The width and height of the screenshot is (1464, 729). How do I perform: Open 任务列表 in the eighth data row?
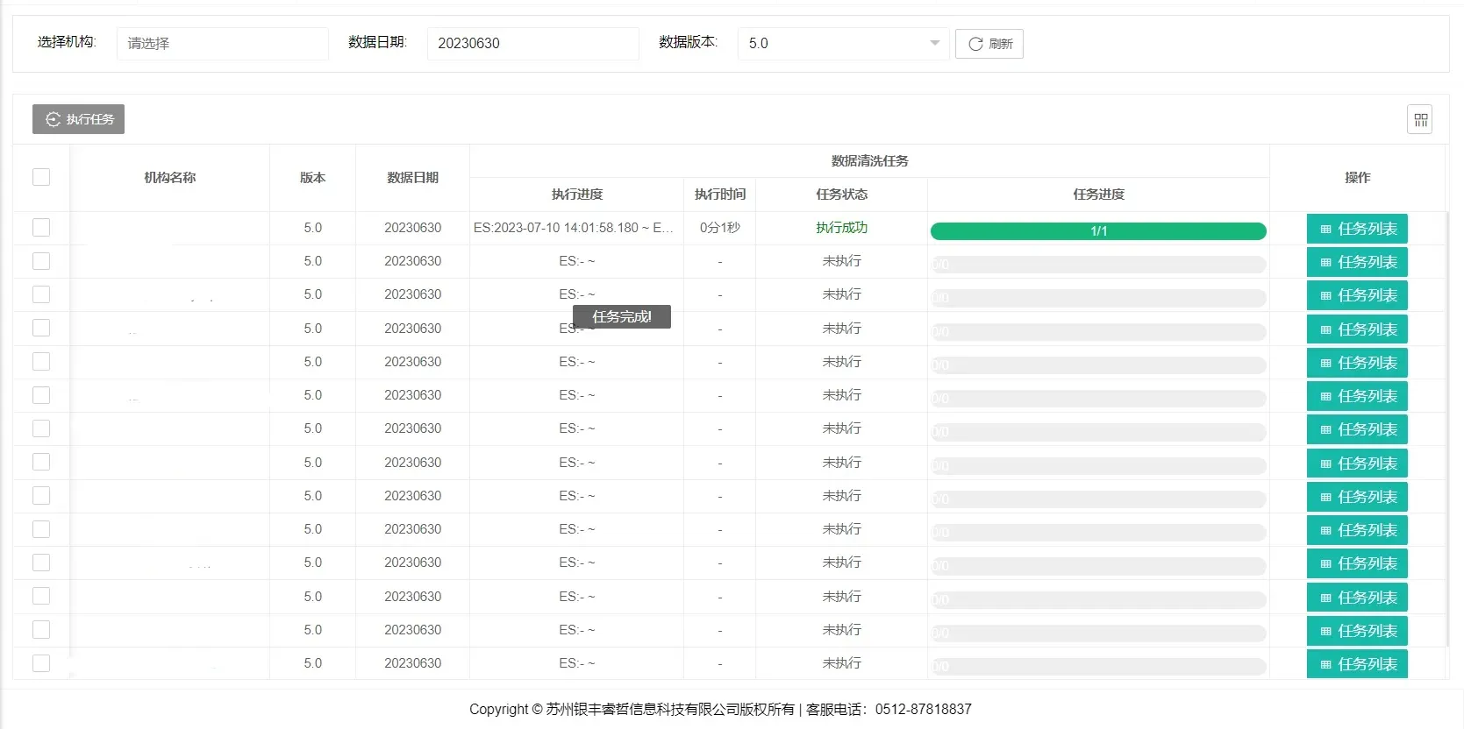1357,464
